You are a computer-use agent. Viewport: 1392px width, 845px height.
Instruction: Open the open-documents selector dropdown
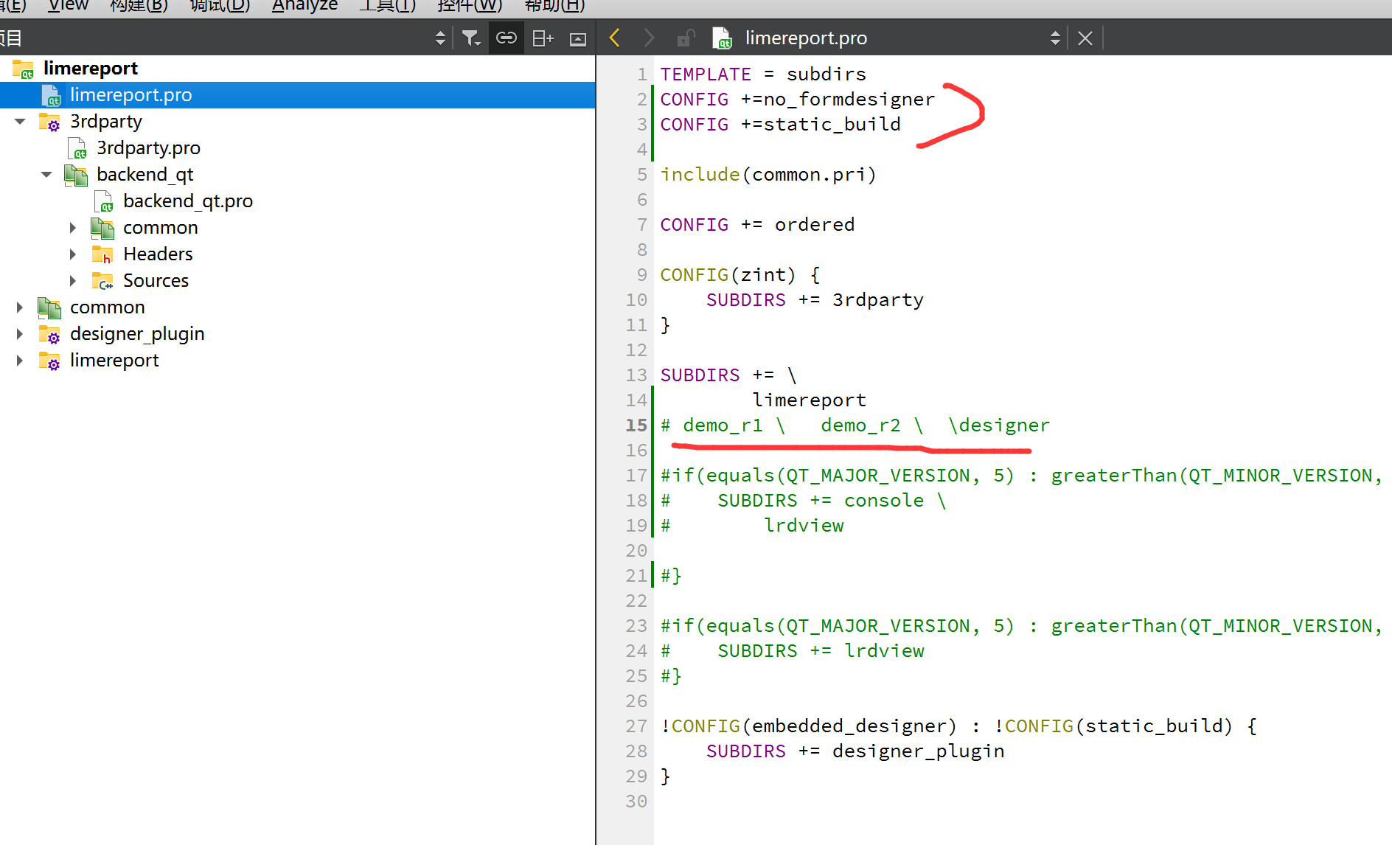coord(1055,38)
